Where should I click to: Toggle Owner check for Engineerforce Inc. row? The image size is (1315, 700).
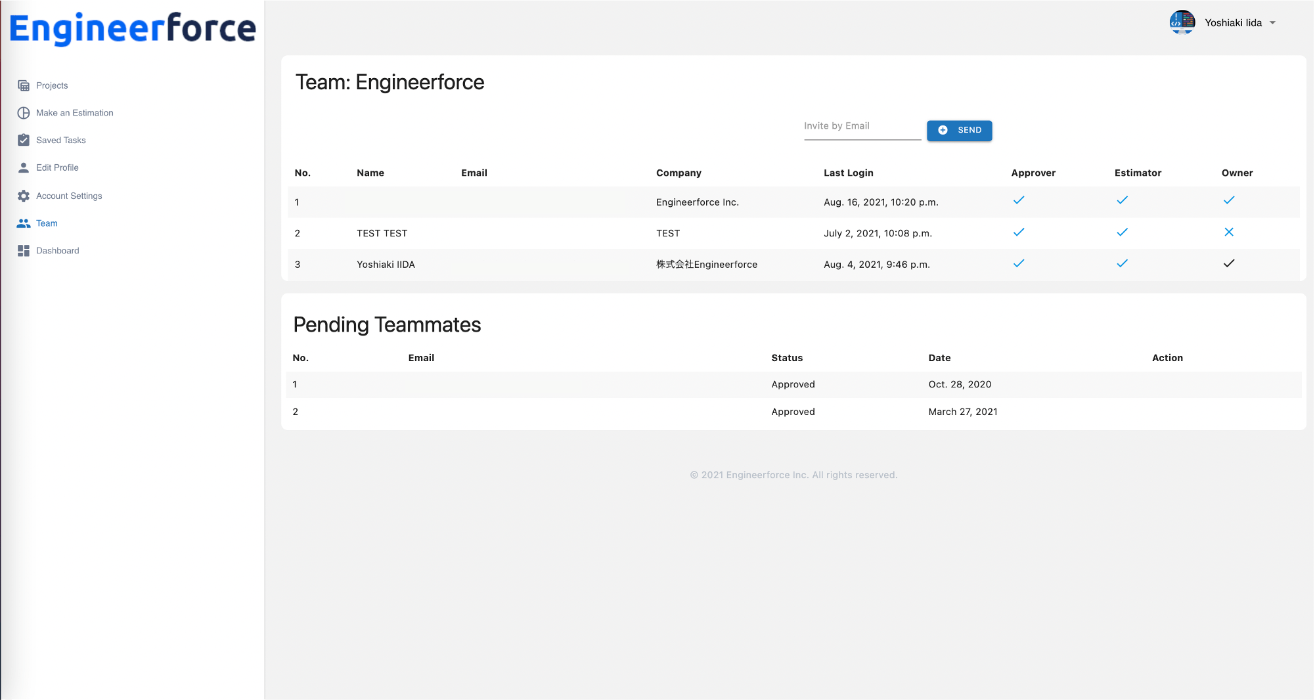[x=1228, y=200]
